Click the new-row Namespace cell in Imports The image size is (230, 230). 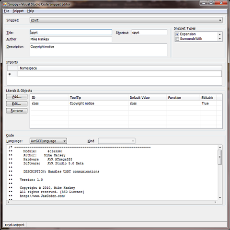point(120,74)
